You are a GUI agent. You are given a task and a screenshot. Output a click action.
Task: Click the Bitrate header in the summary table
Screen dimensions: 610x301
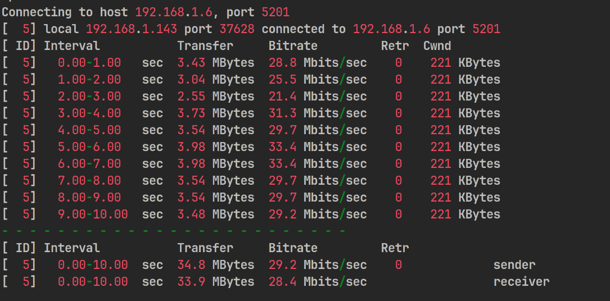[x=293, y=248]
